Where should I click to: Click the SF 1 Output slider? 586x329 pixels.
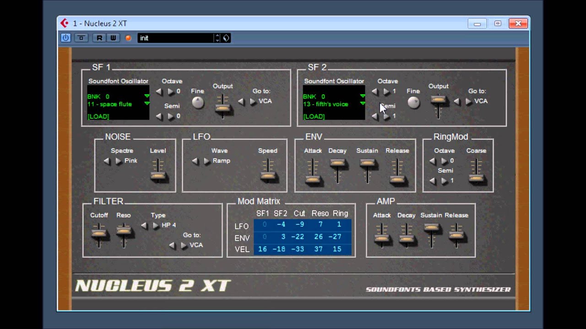(223, 109)
